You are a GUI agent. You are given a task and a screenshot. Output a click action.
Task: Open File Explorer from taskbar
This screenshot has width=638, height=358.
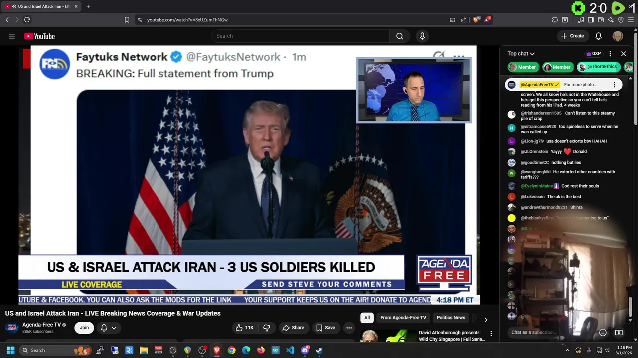tap(144, 350)
